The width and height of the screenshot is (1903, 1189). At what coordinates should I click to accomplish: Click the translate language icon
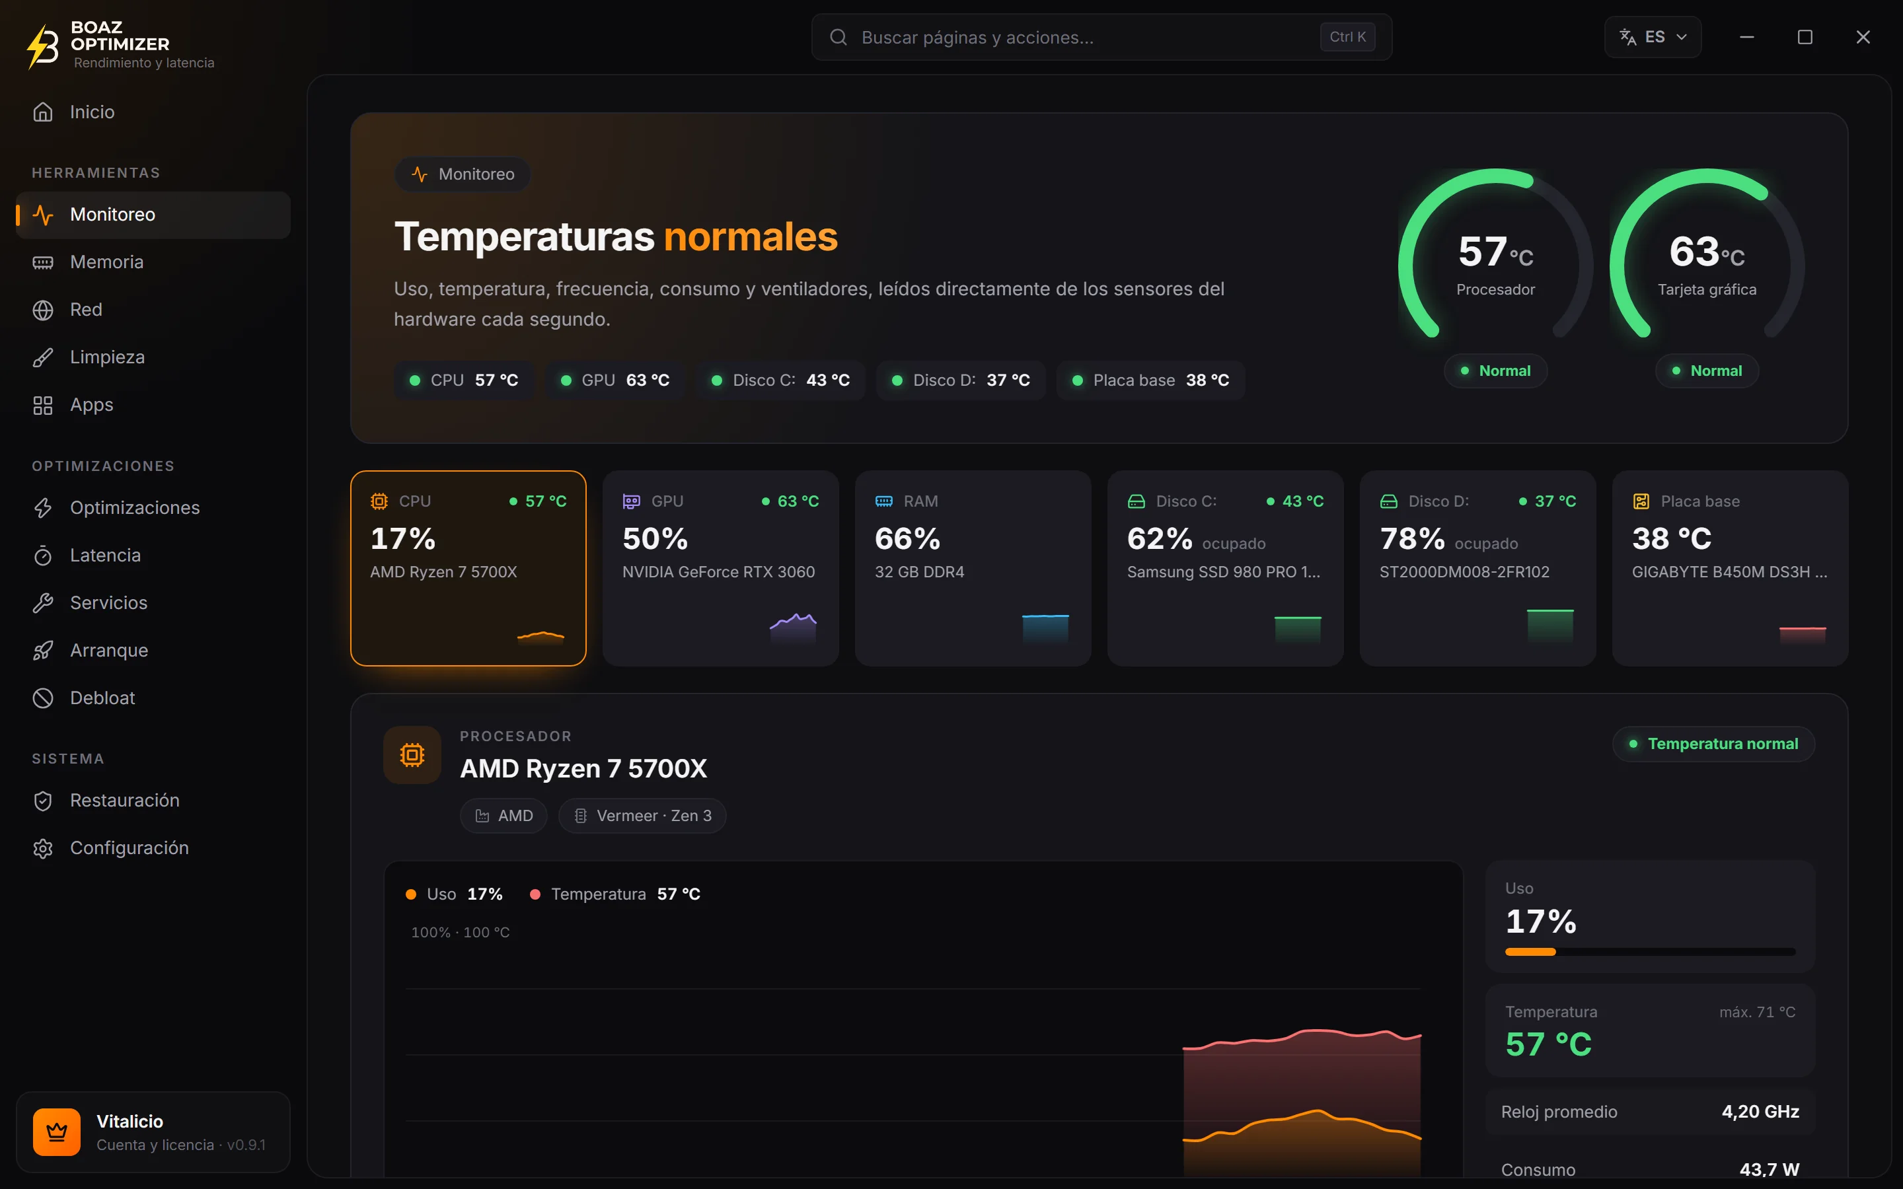(x=1627, y=37)
